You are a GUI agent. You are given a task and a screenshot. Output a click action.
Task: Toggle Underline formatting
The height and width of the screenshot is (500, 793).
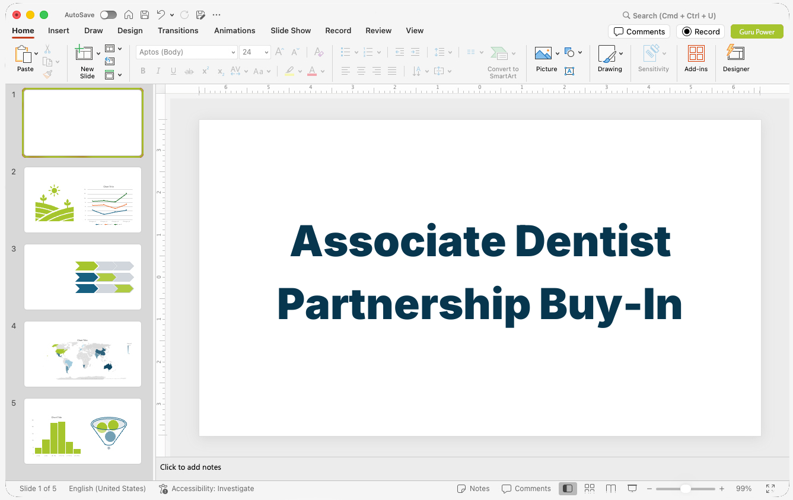coord(173,71)
